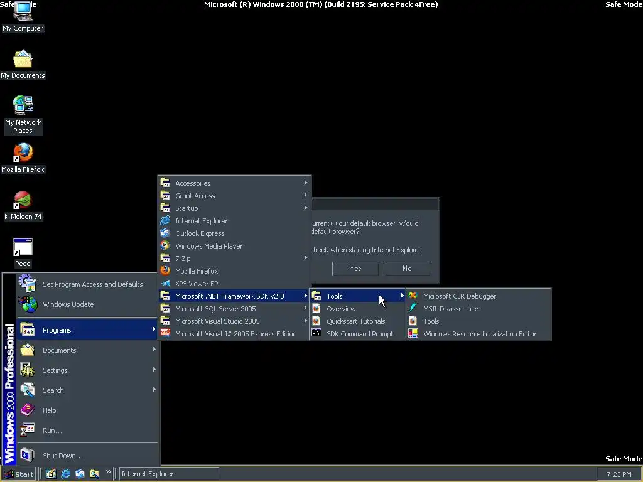This screenshot has width=643, height=482.
Task: Launch Windows Update from Start menu
Action: click(87, 304)
